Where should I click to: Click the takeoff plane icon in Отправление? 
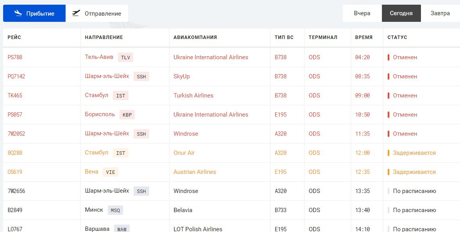point(76,13)
